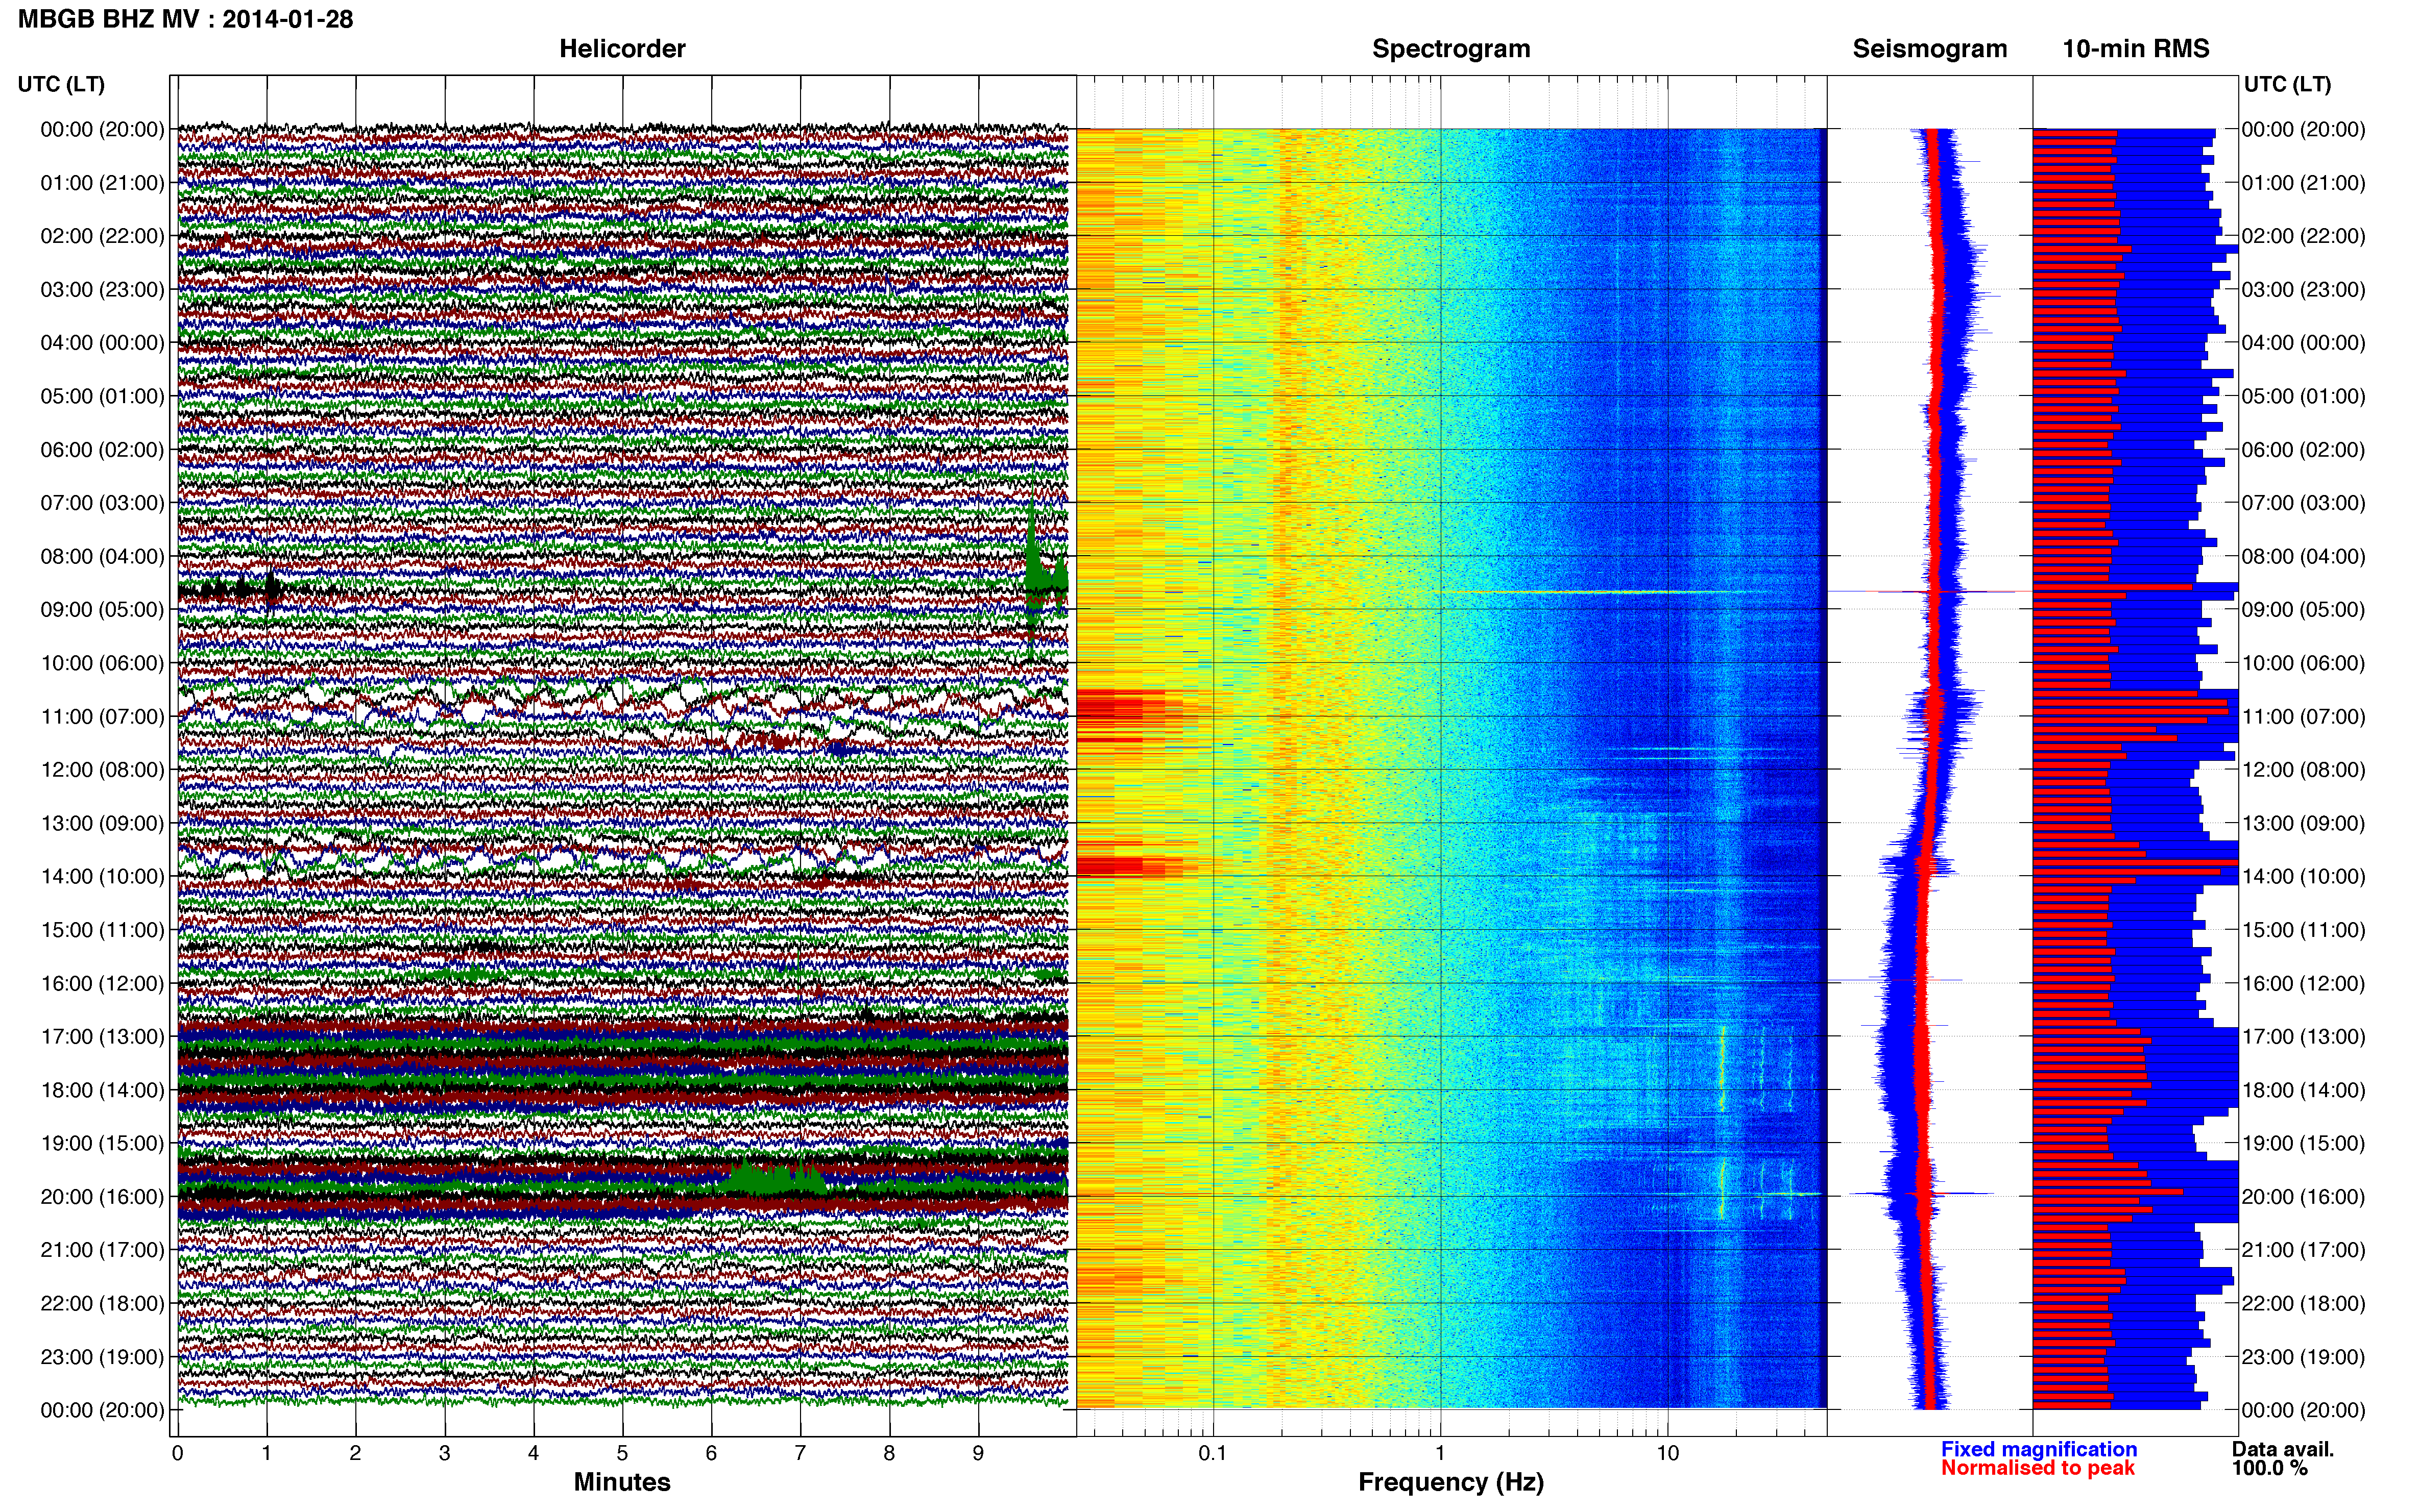Click 06:00 (02:00) on the RMS panel time axis
This screenshot has height=1512, width=2420.
[2303, 450]
